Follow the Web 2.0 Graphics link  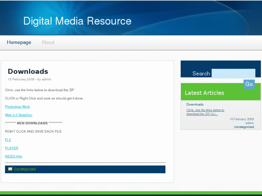click(19, 115)
